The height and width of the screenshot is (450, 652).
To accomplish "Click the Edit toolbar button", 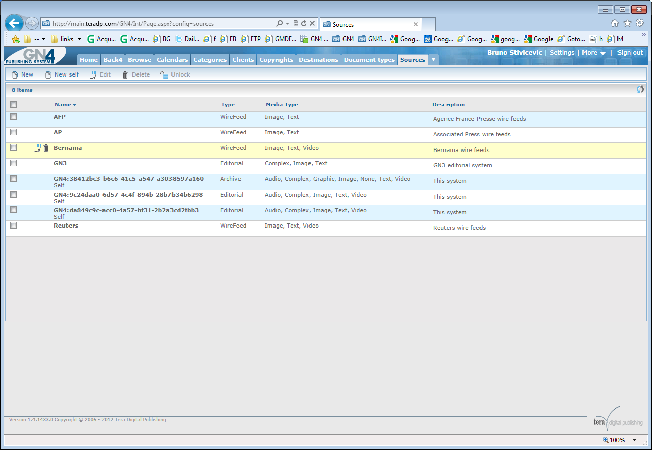I will click(100, 74).
